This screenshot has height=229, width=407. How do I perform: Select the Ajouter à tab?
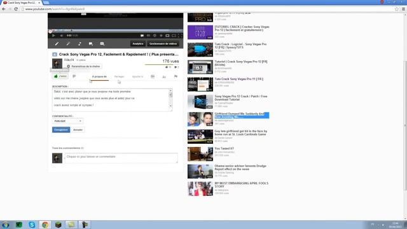tap(137, 76)
